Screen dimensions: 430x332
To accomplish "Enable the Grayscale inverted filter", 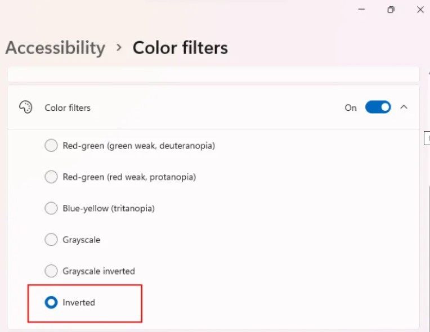I will point(51,271).
